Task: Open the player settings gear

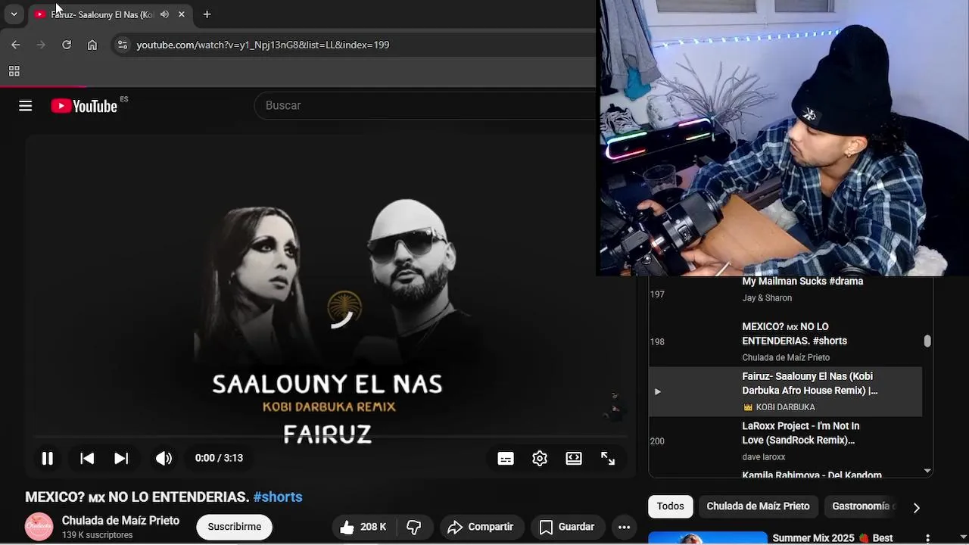Action: click(x=540, y=459)
